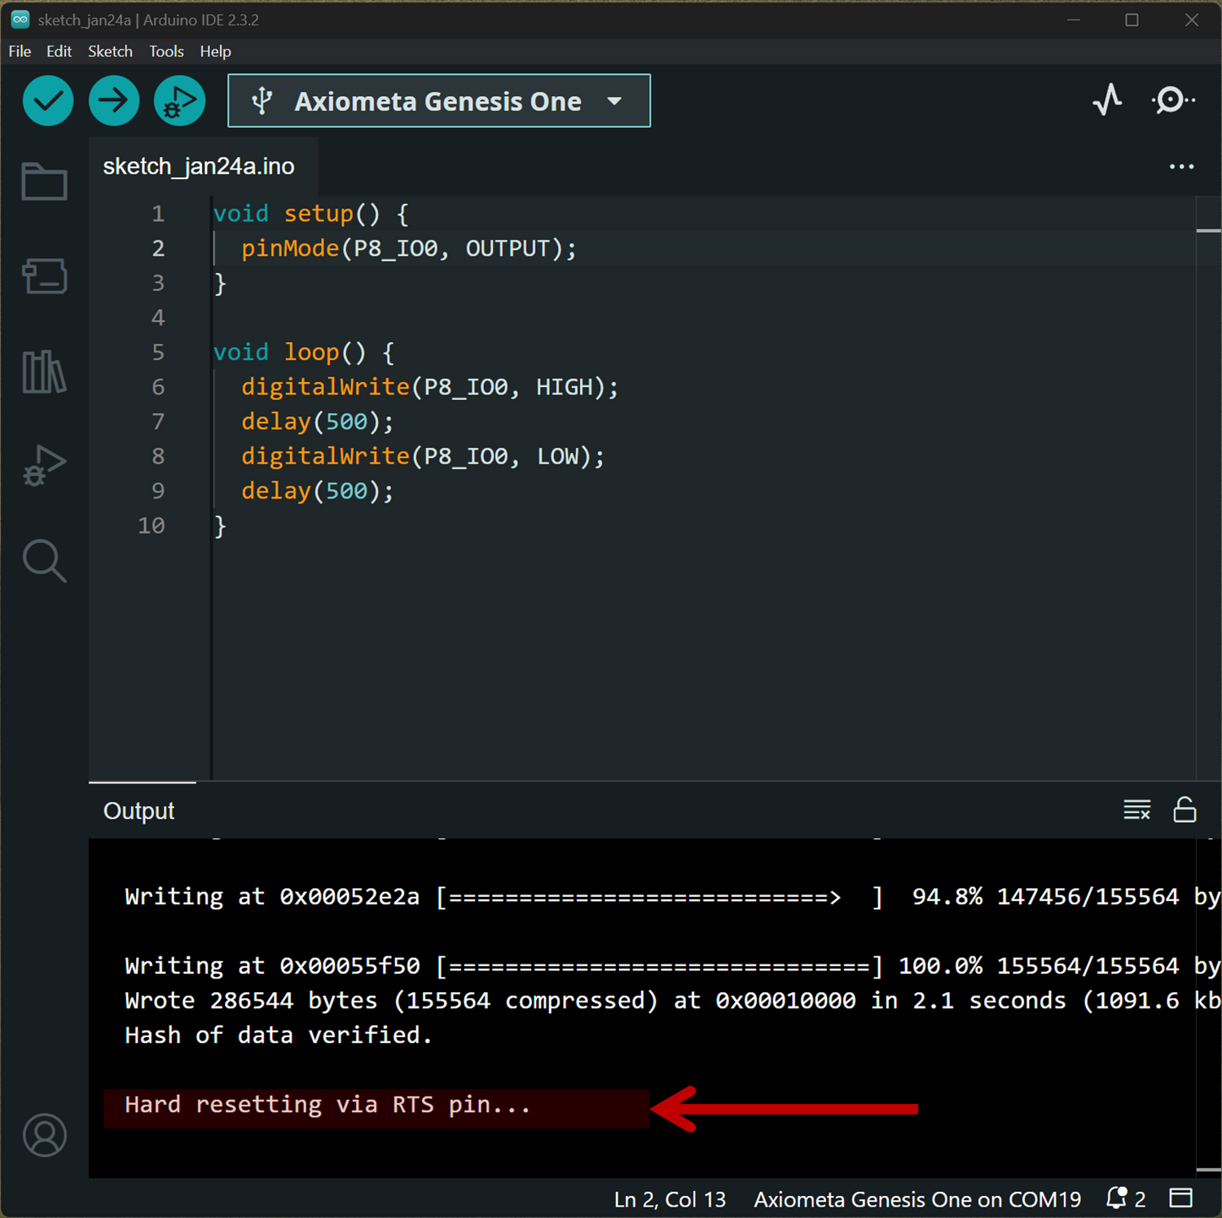This screenshot has width=1222, height=1218.
Task: Upload the sketch with the arrow button
Action: point(113,101)
